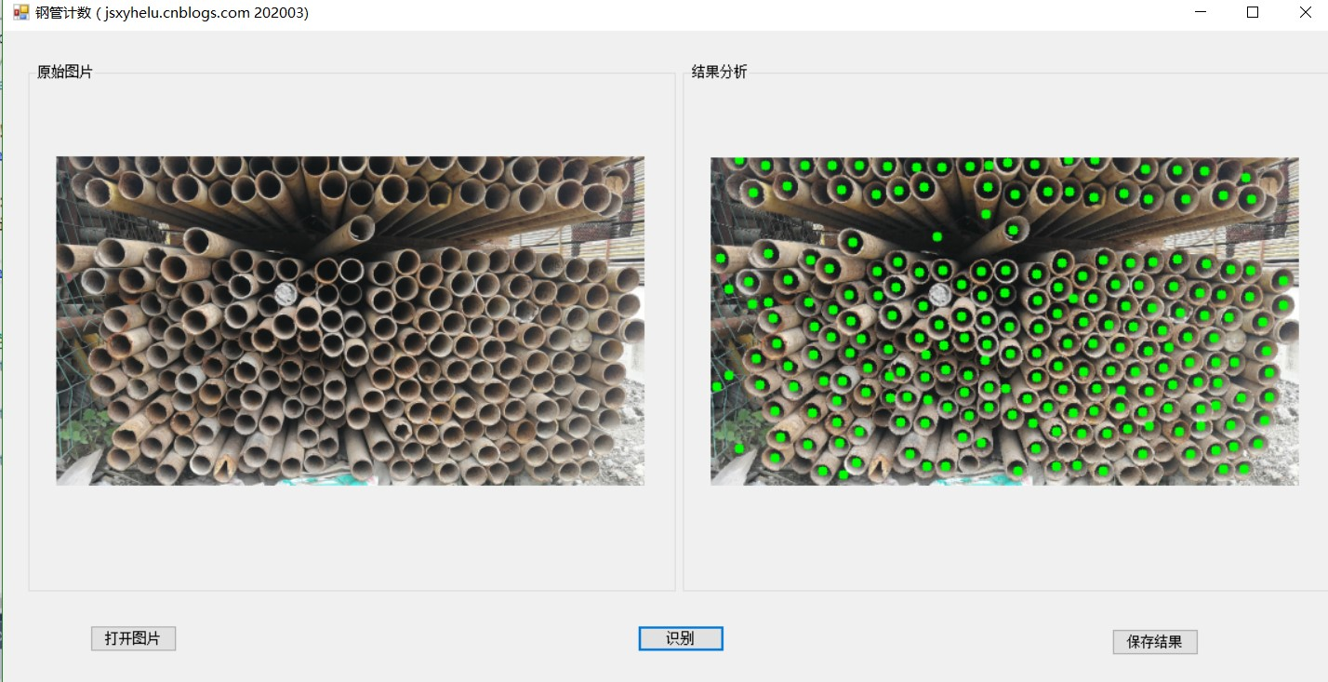
Task: Start recognition with the 识别 button
Action: (x=681, y=638)
